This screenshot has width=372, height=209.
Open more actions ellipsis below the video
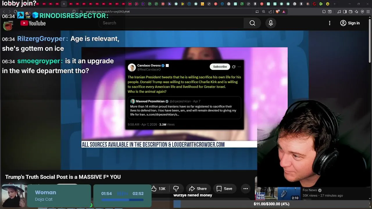246,189
